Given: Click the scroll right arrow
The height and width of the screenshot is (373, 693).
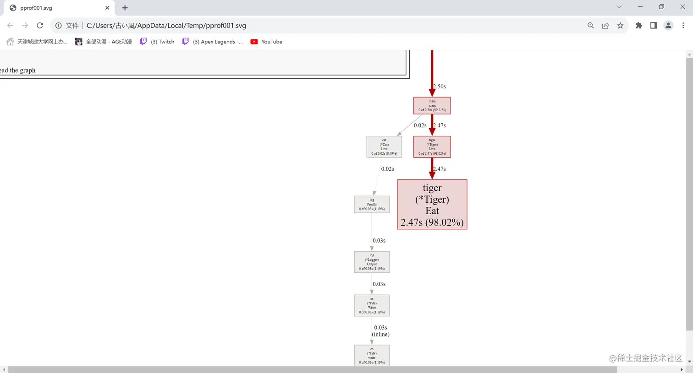Looking at the screenshot, I should tap(682, 369).
